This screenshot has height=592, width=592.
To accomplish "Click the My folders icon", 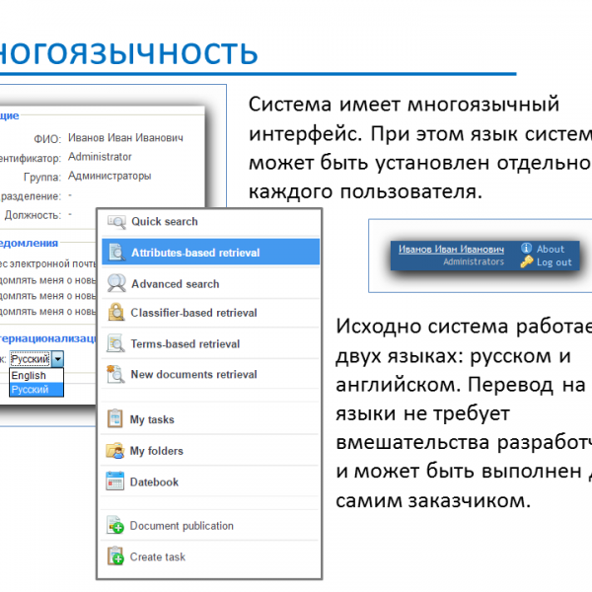I will click(x=115, y=451).
